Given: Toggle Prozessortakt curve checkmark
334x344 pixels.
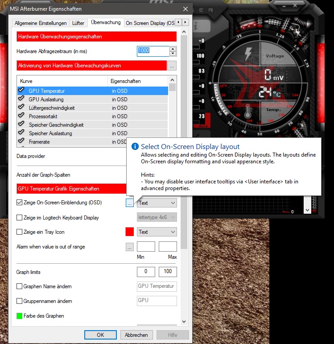Looking at the screenshot, I should pos(21,116).
